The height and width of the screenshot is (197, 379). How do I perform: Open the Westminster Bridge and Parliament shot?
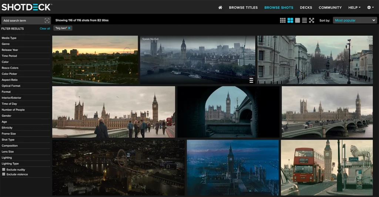point(327,112)
